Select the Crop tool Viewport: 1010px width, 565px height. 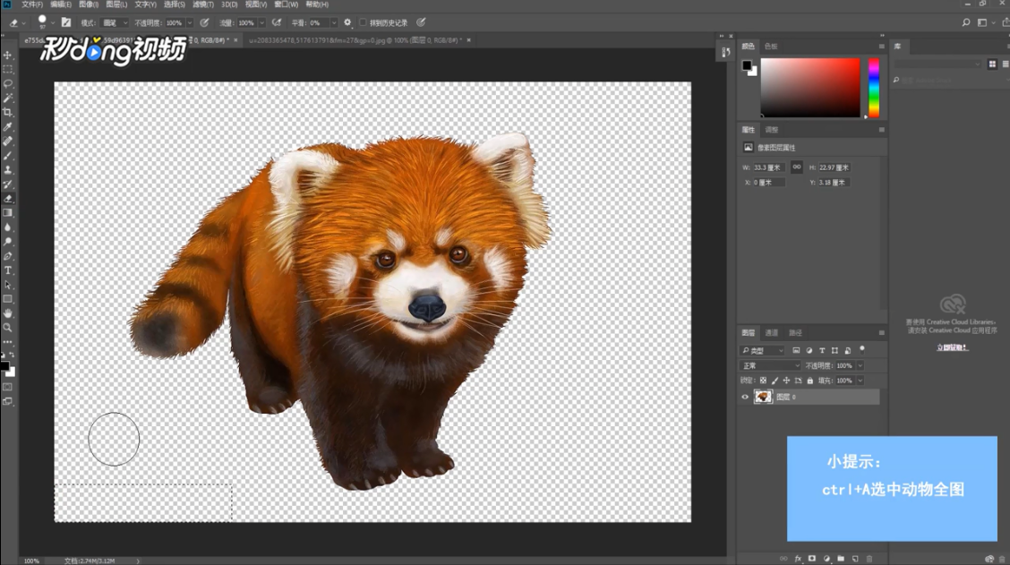(x=8, y=112)
